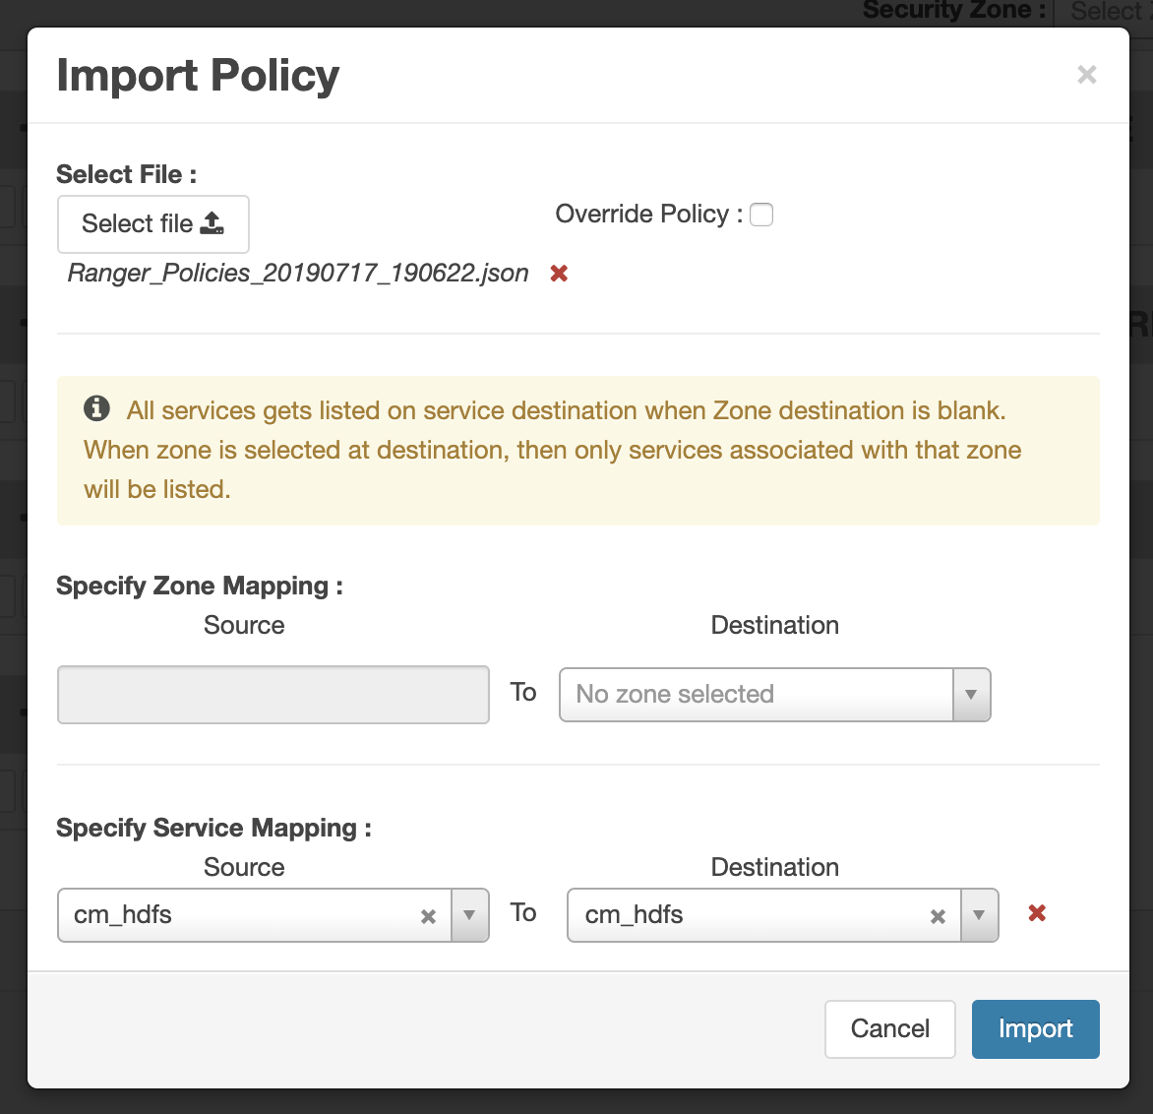Remove the selected Ranger_Policies JSON file
The image size is (1153, 1114).
click(559, 274)
